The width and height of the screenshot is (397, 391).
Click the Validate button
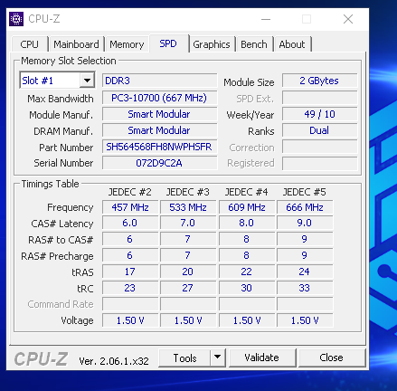pos(262,358)
